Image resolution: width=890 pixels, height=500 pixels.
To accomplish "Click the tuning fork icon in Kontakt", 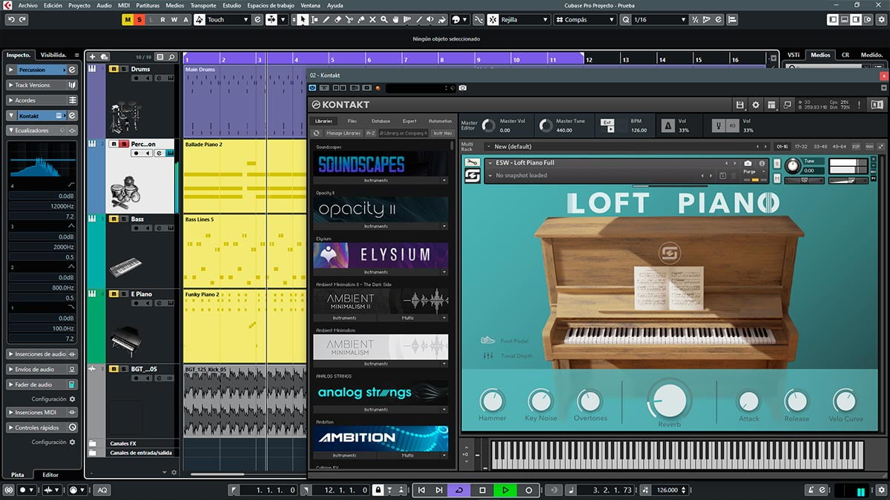I will pos(718,126).
